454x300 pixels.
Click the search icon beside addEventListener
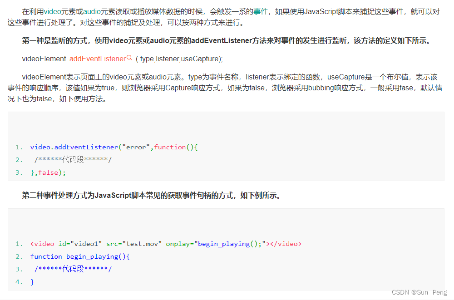(x=129, y=58)
